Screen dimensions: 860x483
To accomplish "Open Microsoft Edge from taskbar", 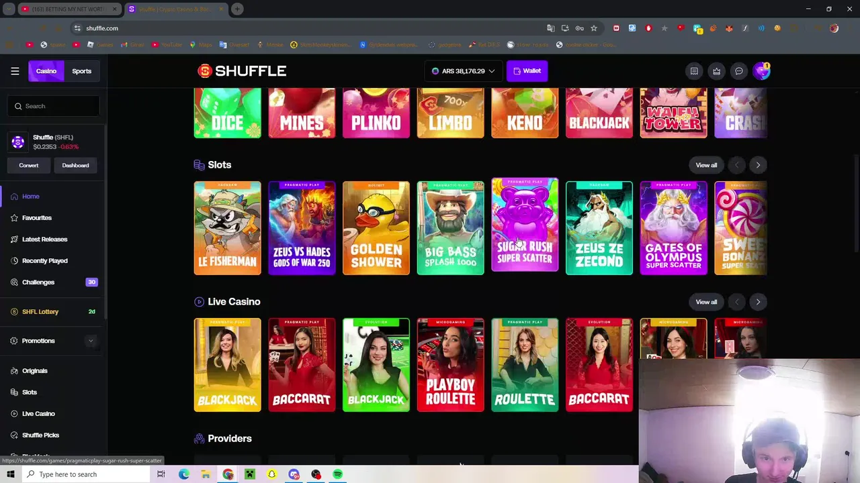I will tap(183, 474).
